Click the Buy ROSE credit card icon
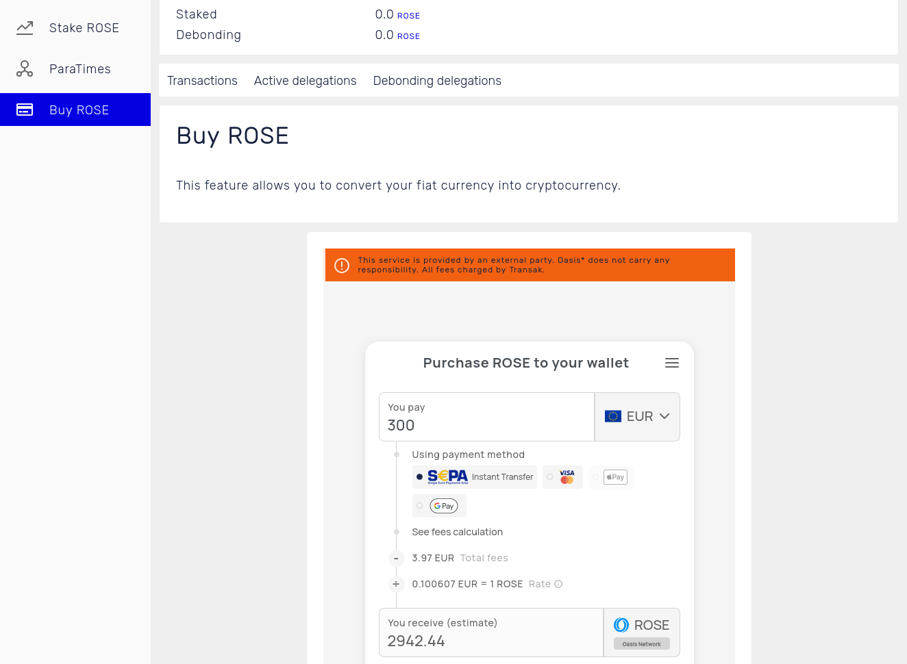The height and width of the screenshot is (664, 907). [25, 110]
